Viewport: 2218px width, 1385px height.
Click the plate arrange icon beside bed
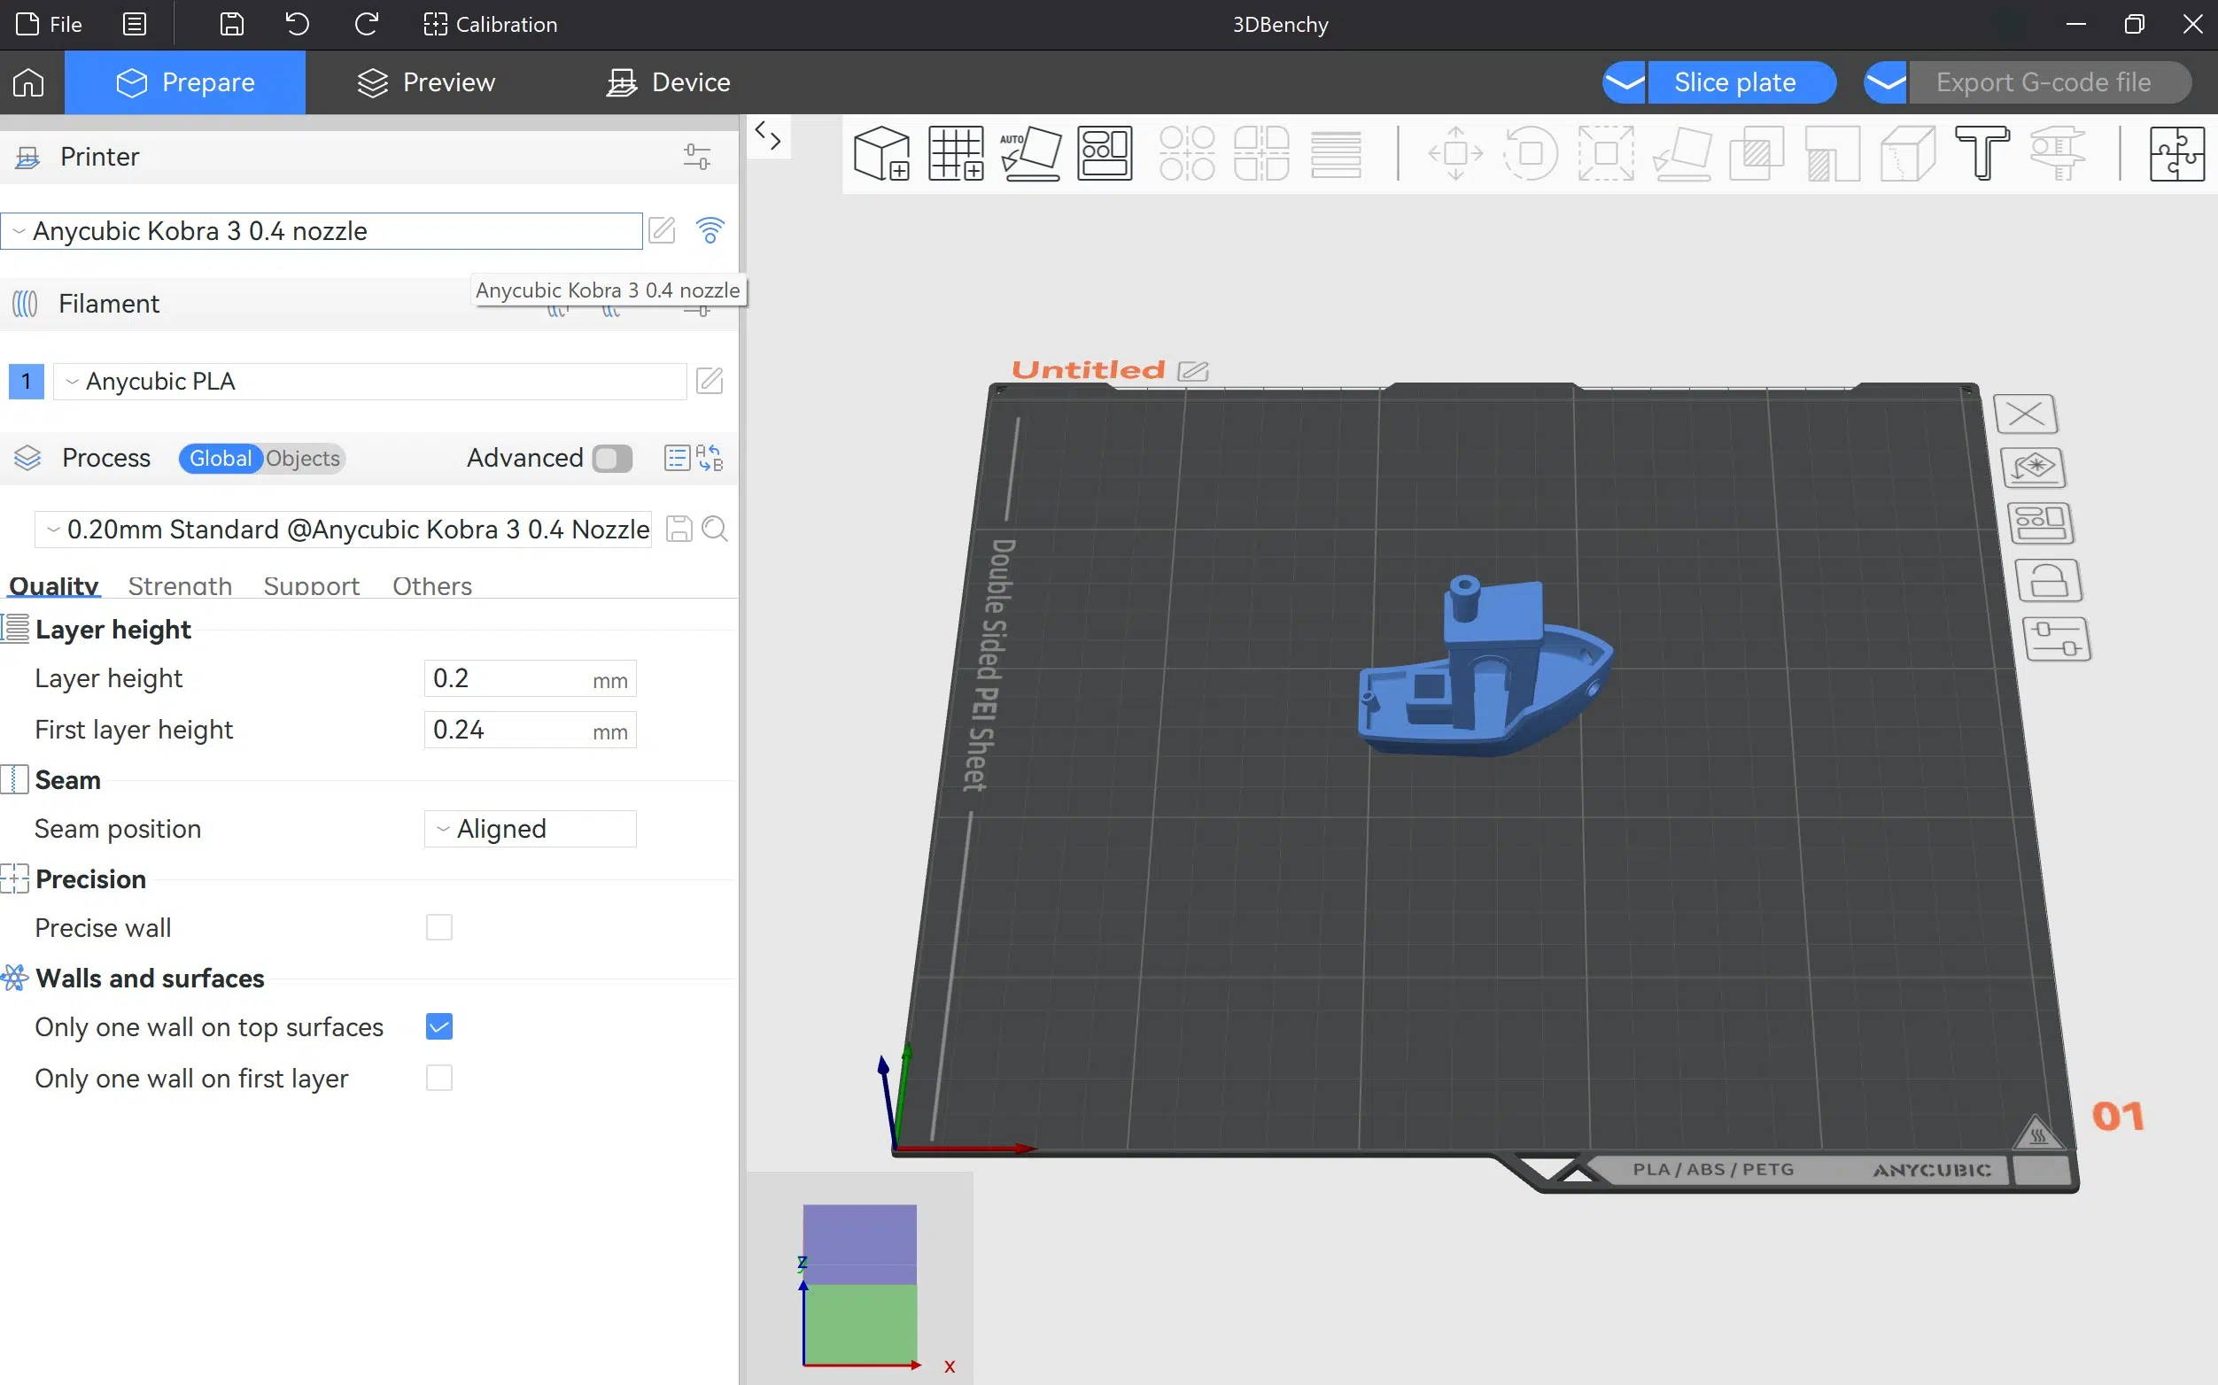2040,523
